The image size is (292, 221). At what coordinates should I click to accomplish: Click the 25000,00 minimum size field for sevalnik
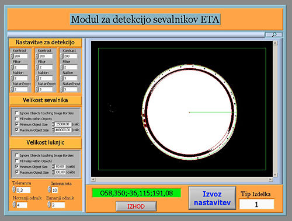point(62,124)
